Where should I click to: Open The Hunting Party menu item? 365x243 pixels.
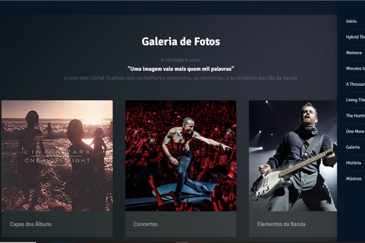[355, 116]
